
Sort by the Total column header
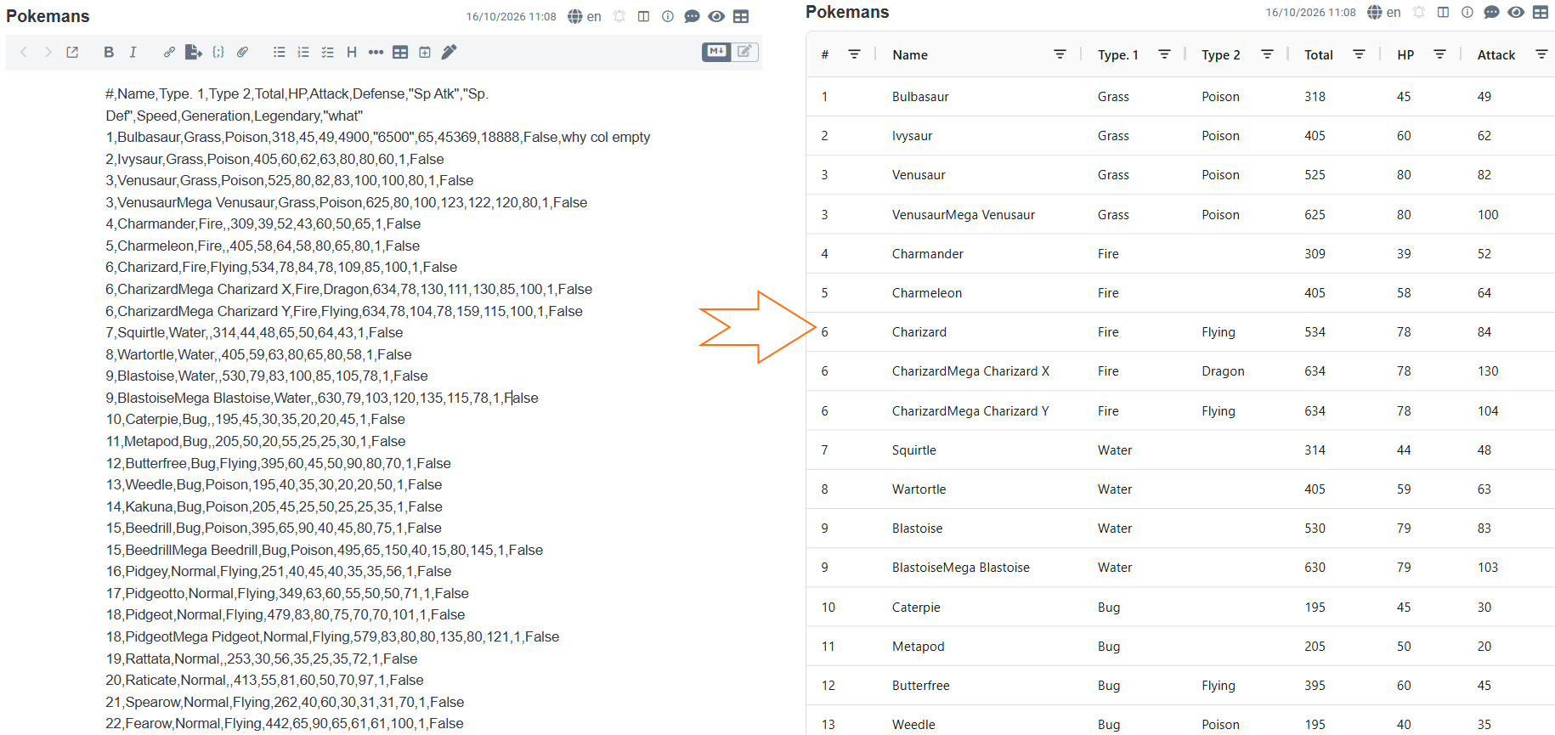pos(1319,54)
